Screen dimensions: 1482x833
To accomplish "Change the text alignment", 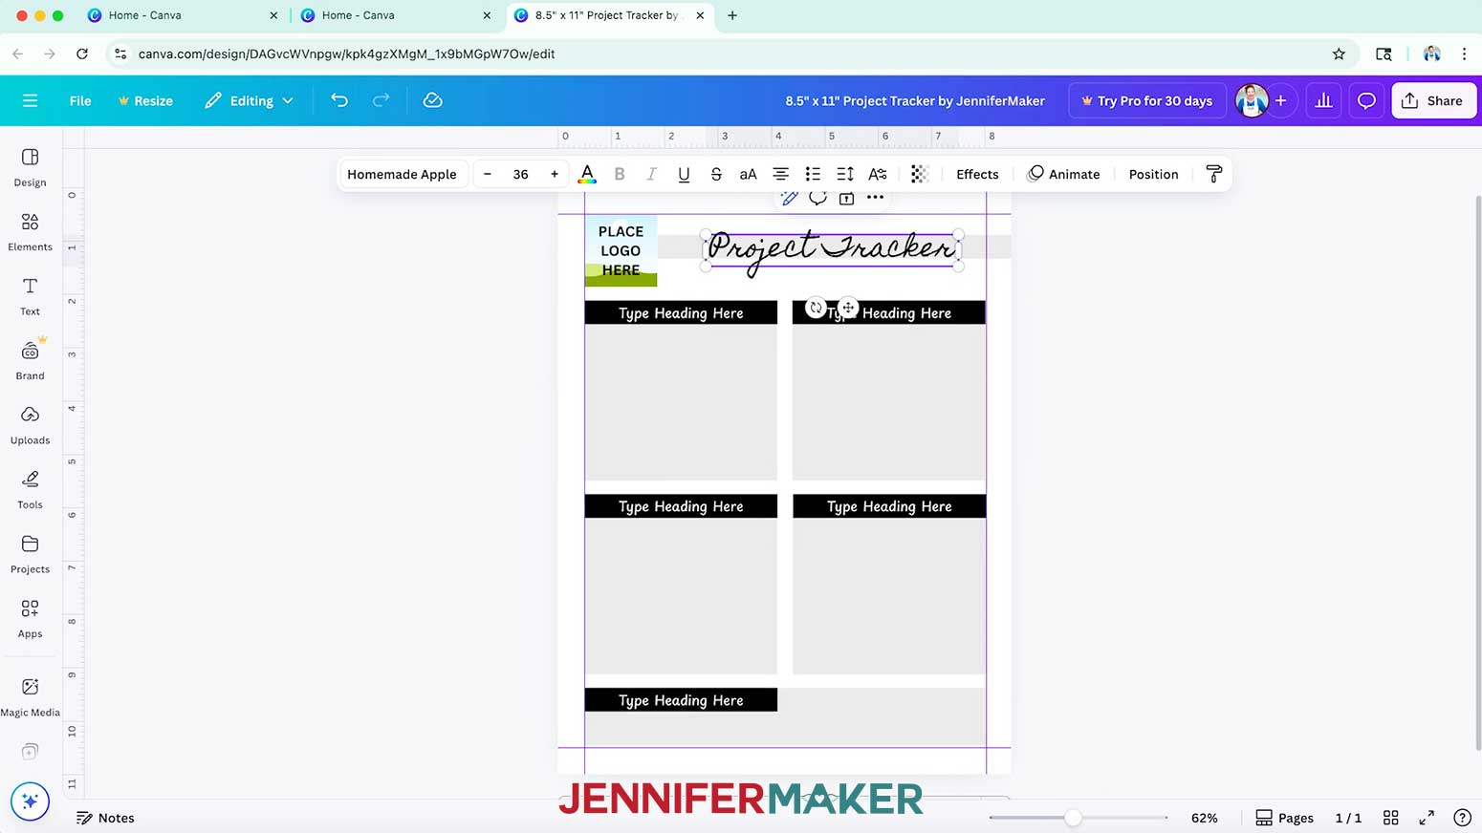I will tap(780, 174).
